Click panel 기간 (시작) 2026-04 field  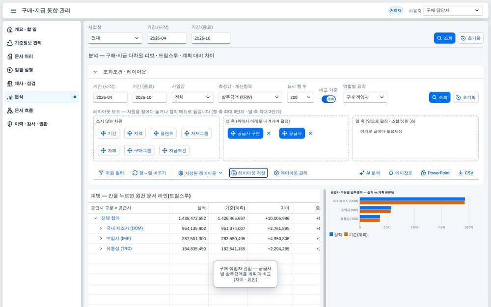[110, 97]
